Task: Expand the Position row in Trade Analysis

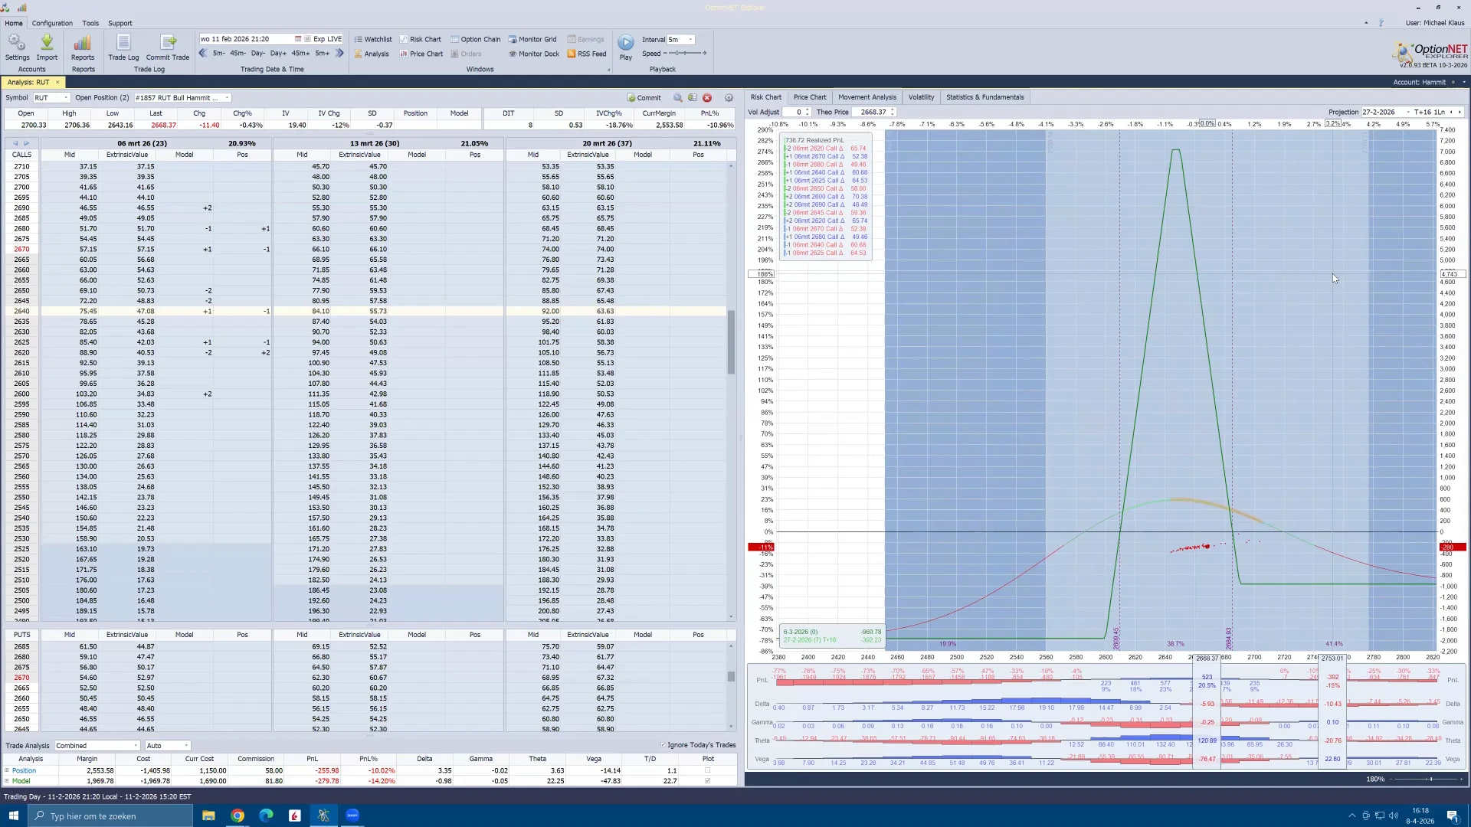Action: point(7,770)
